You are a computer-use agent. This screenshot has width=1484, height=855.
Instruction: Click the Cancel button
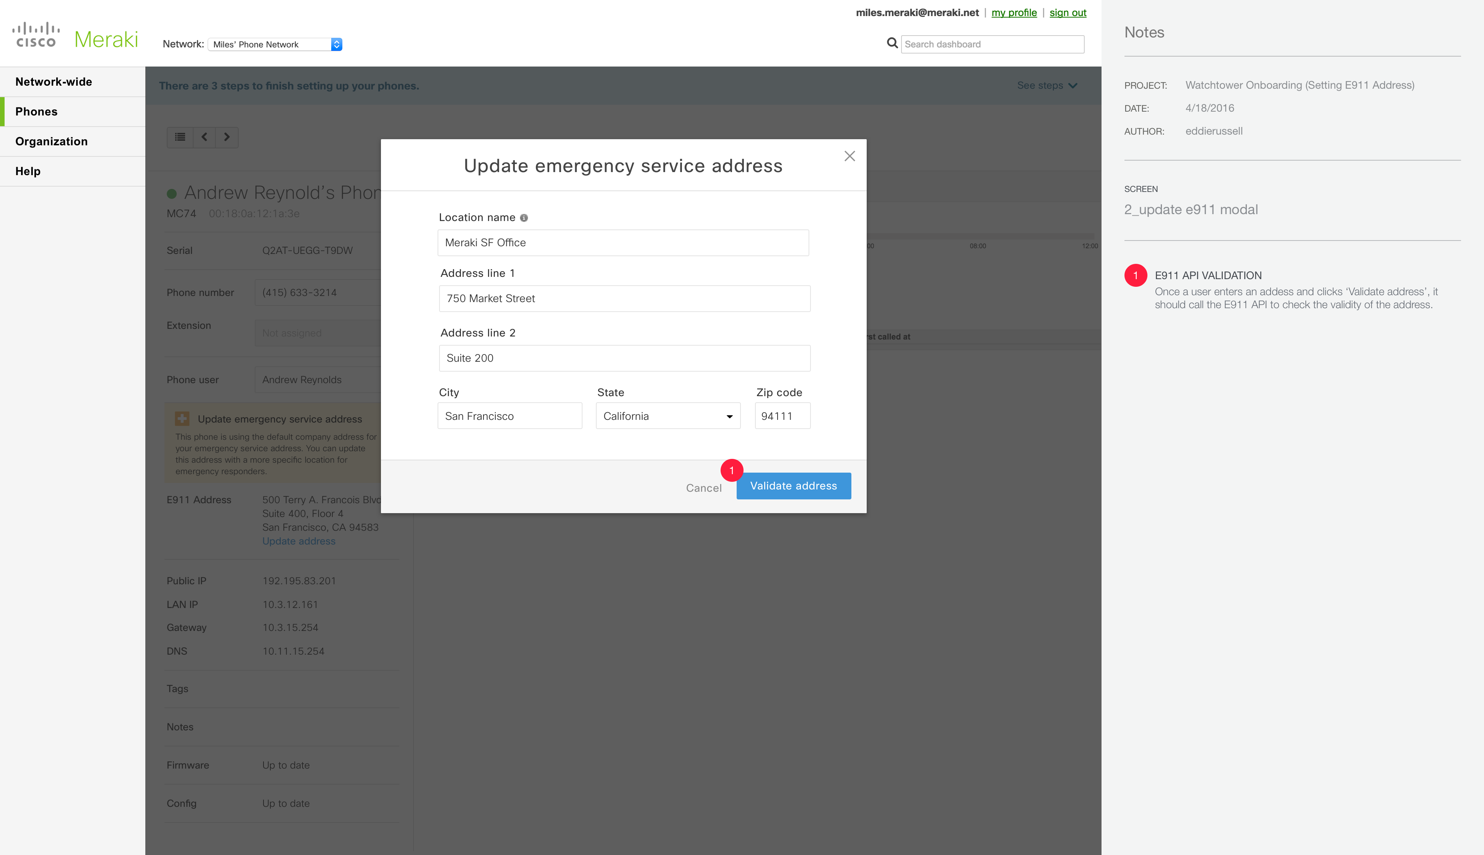(703, 488)
